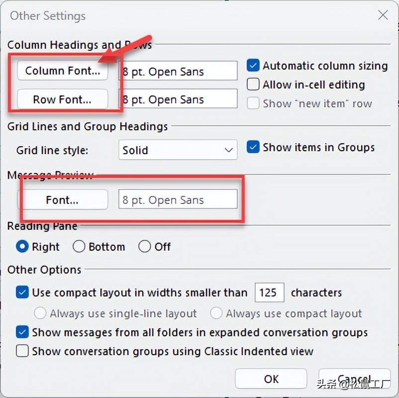Viewport: 399px width, 398px height.
Task: Click the Column Font button
Action: (62, 71)
